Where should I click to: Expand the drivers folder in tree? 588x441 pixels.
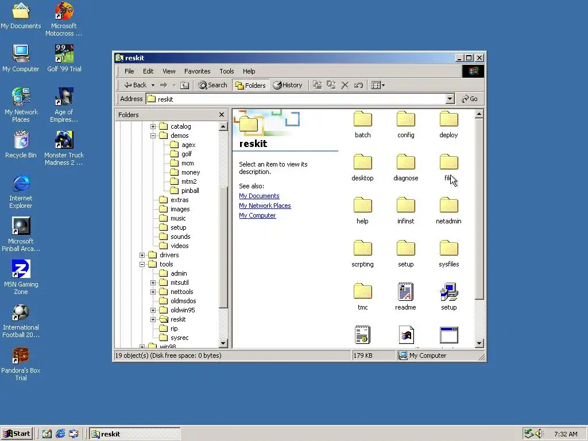[x=142, y=255]
